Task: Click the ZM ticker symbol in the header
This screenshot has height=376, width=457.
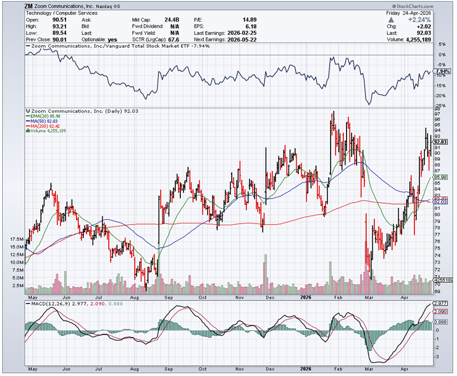Action: 28,6
